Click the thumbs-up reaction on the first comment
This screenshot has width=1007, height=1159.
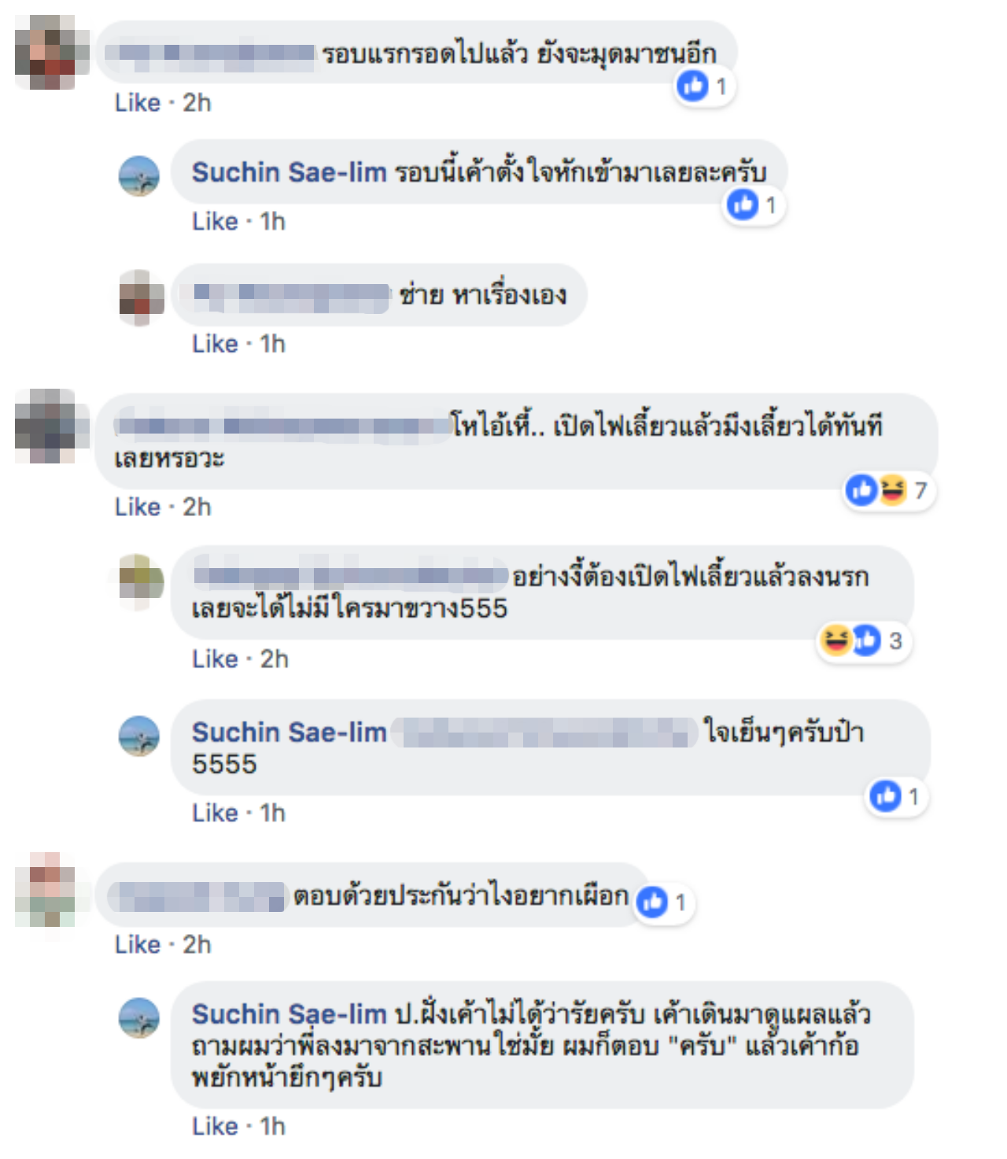pos(704,85)
